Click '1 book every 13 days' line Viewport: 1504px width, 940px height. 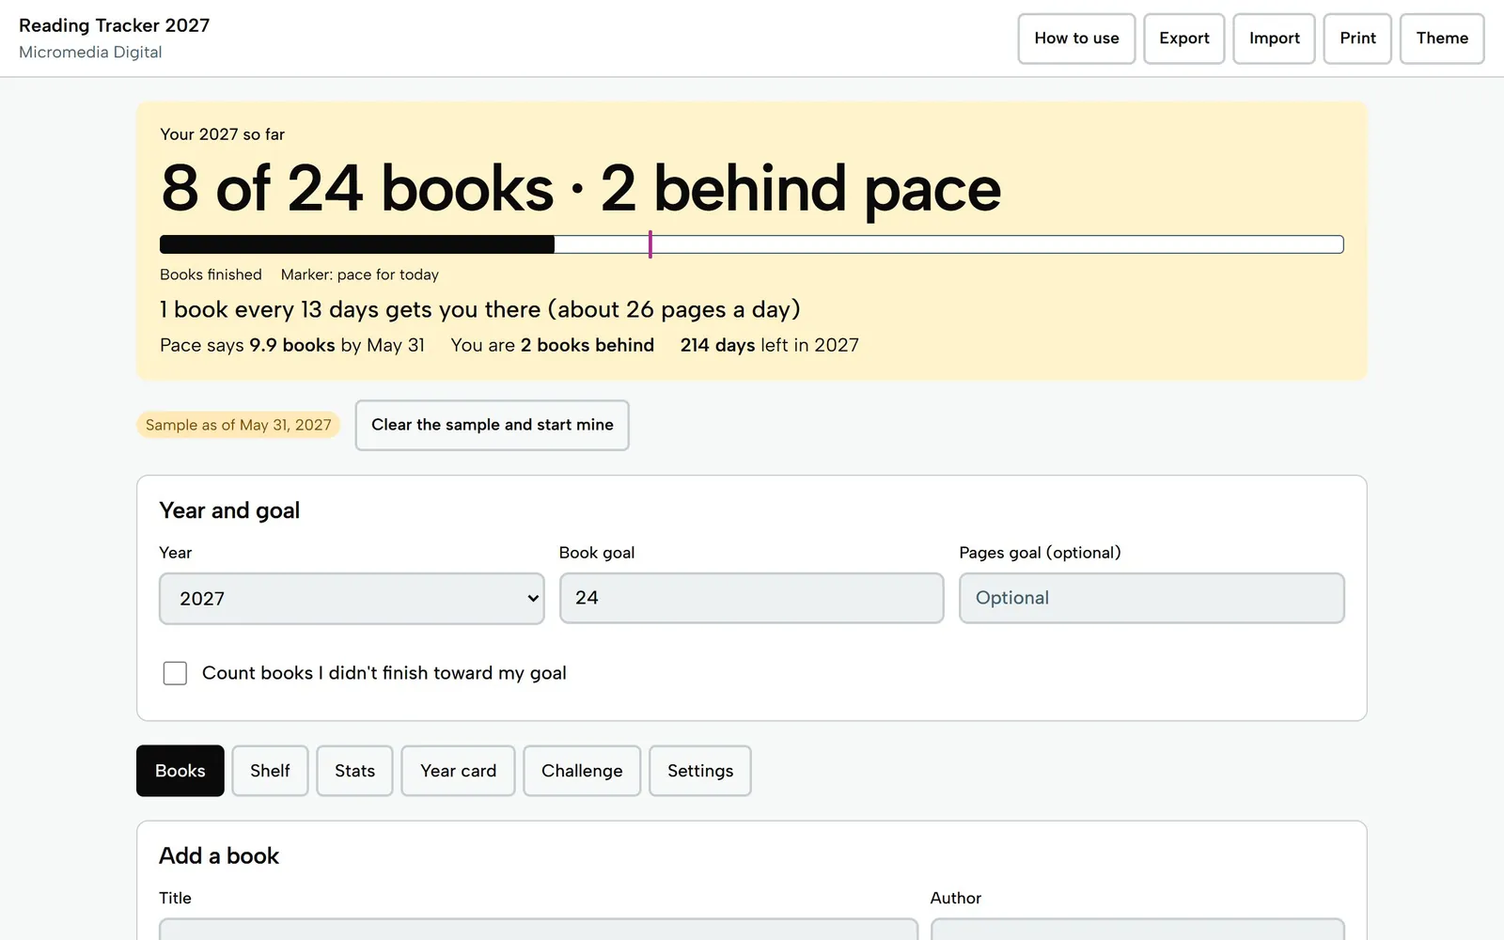479,309
